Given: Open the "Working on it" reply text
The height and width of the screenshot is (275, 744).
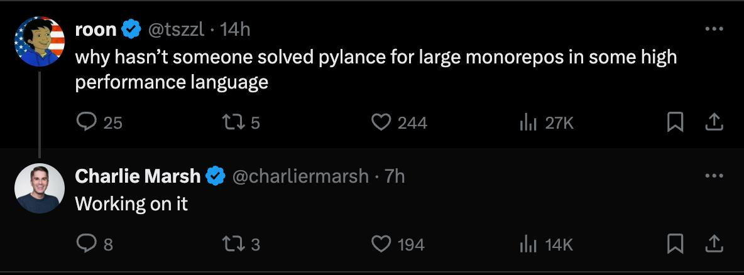Looking at the screenshot, I should pyautogui.click(x=131, y=203).
